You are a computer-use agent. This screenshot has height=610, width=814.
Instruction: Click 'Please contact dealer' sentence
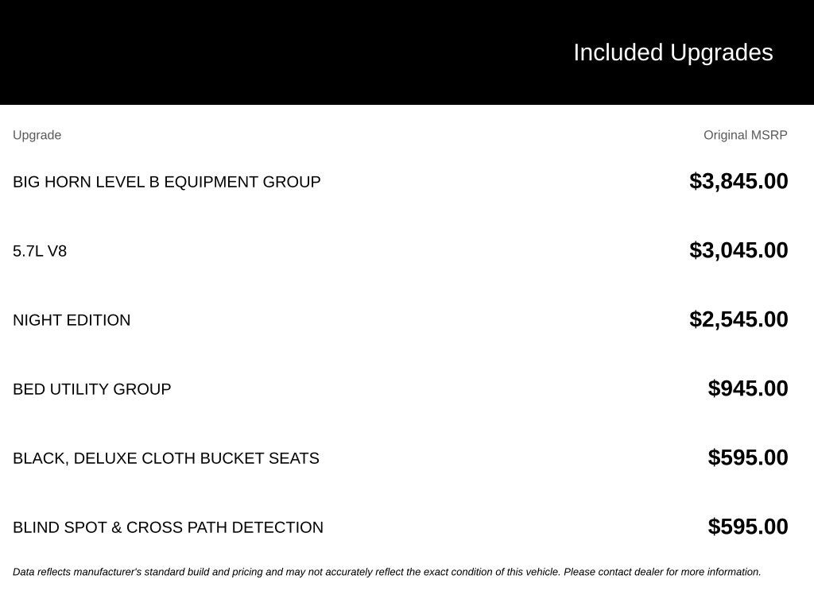(662, 572)
